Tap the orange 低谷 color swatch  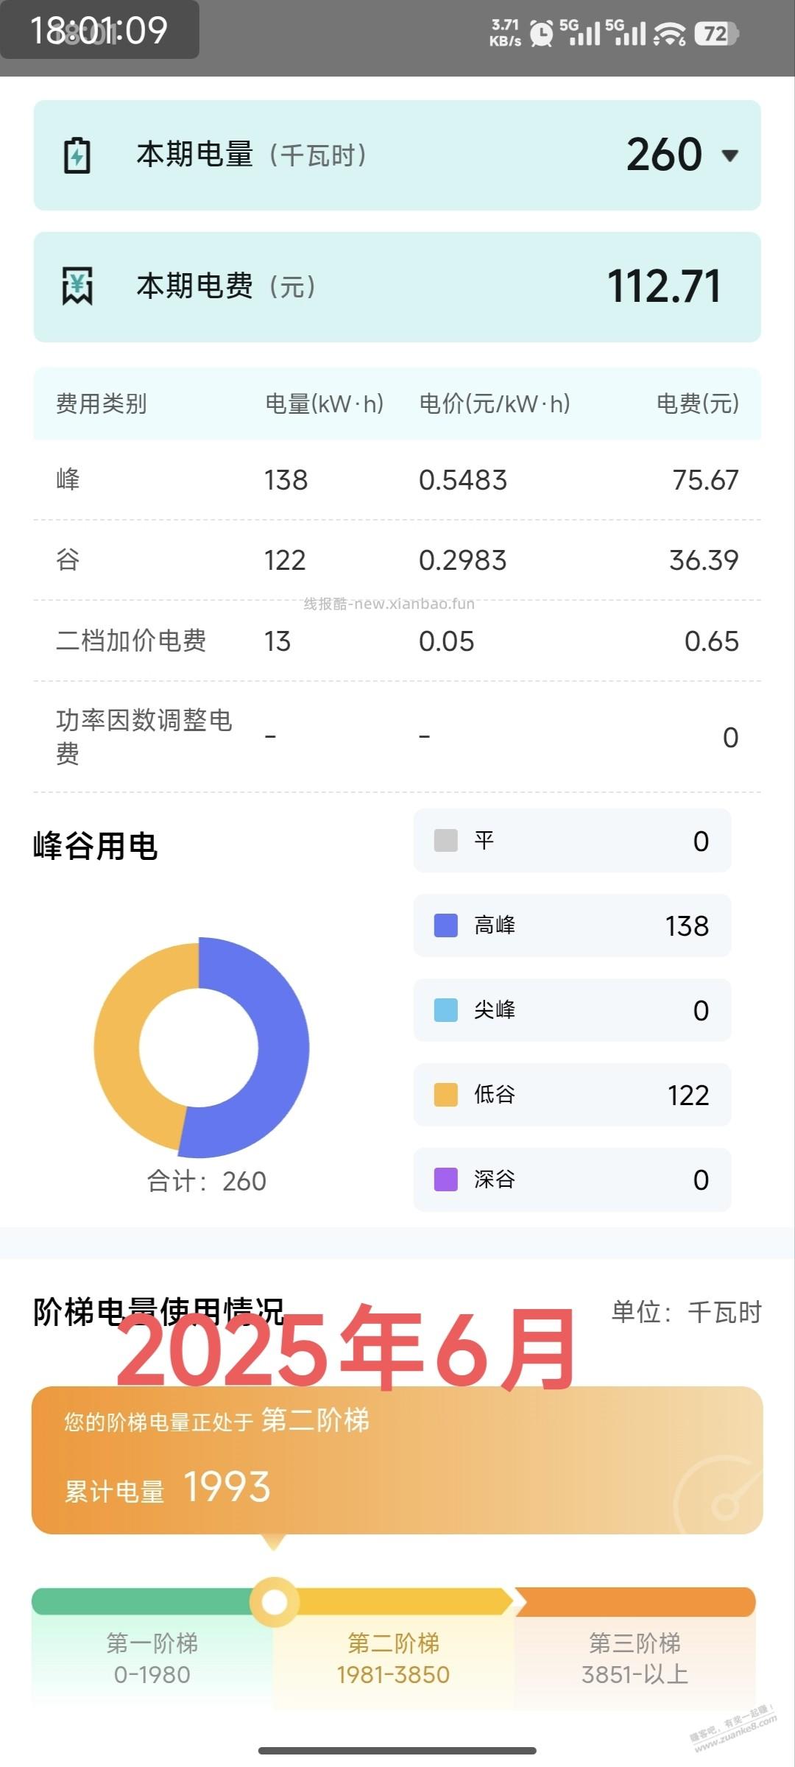(x=446, y=1095)
